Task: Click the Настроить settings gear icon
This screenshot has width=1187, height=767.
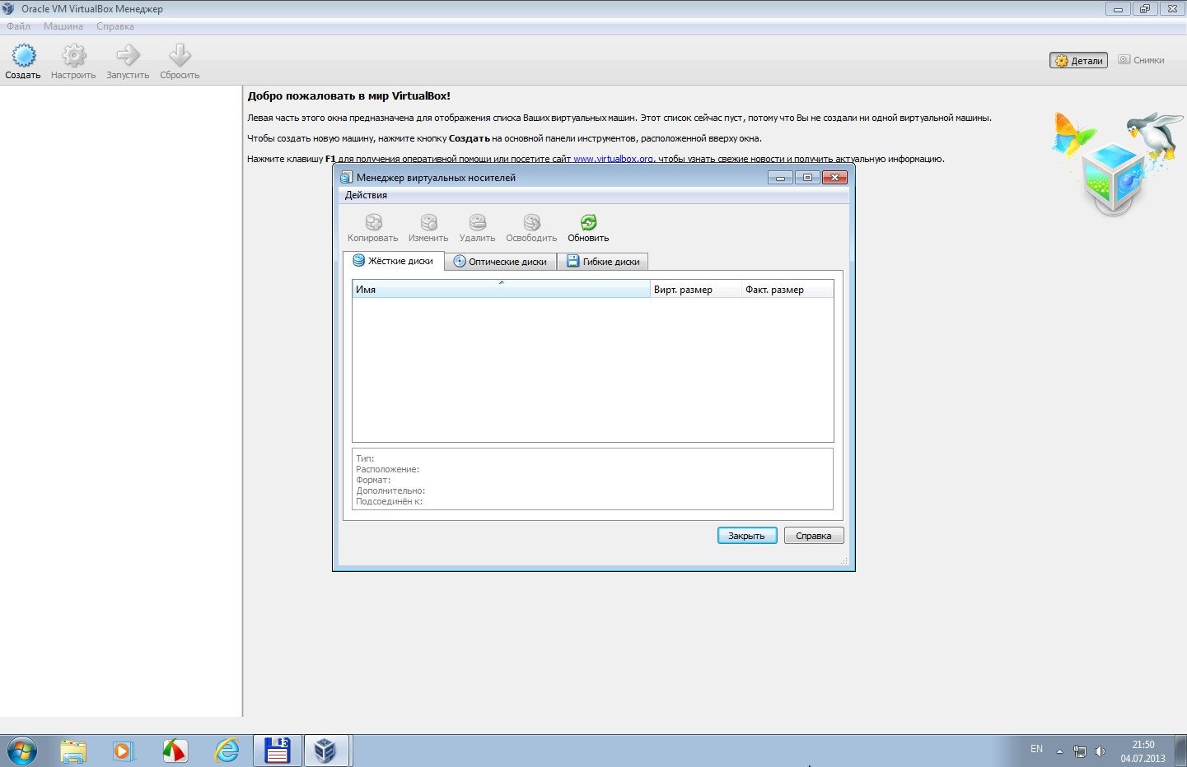Action: click(74, 55)
